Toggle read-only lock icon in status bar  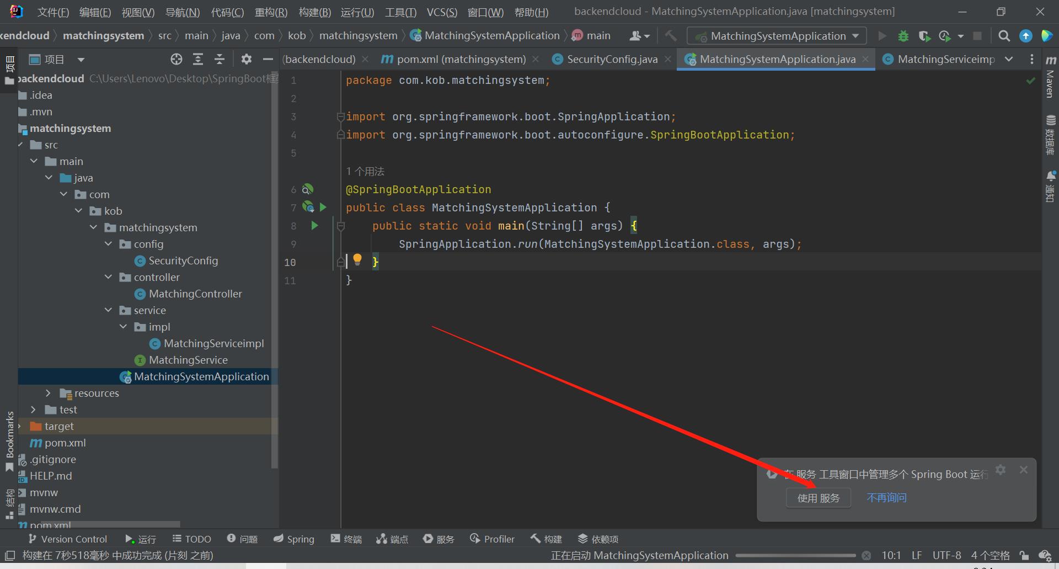point(1024,555)
